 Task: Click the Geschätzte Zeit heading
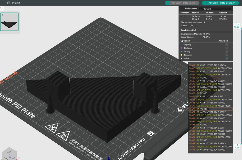click(x=188, y=30)
